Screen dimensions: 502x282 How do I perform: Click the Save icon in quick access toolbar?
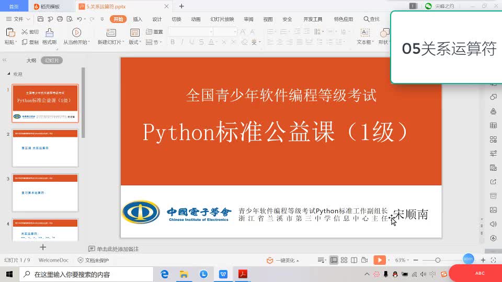[40, 19]
